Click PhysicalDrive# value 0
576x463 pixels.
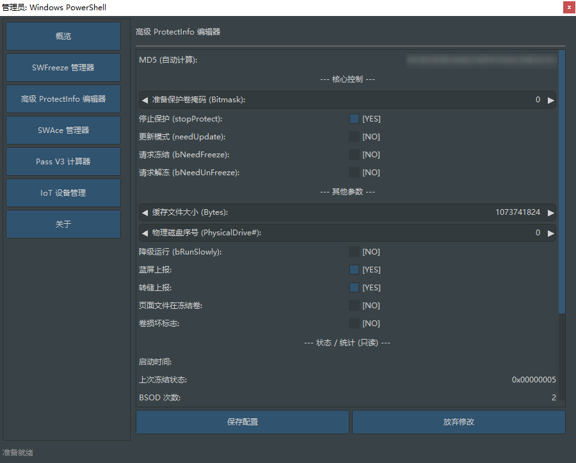[538, 232]
